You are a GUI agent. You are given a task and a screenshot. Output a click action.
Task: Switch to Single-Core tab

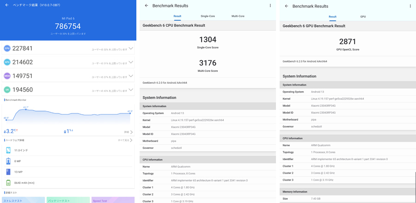pyautogui.click(x=208, y=16)
